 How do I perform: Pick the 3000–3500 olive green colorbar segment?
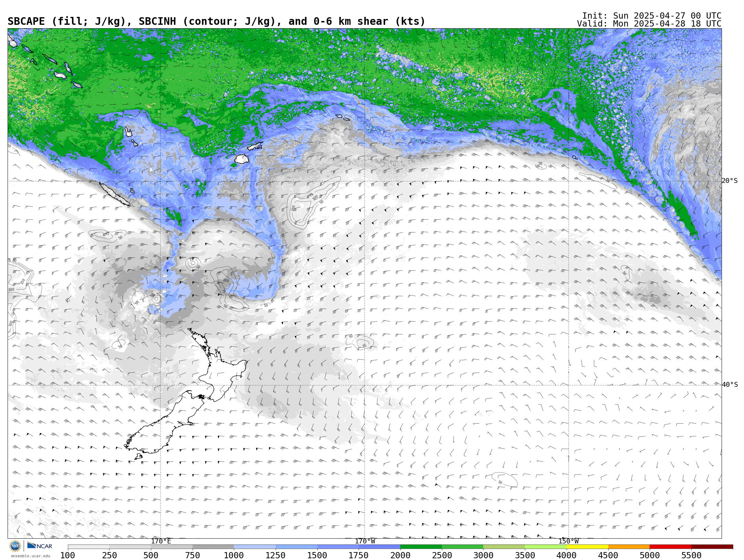tap(504, 547)
